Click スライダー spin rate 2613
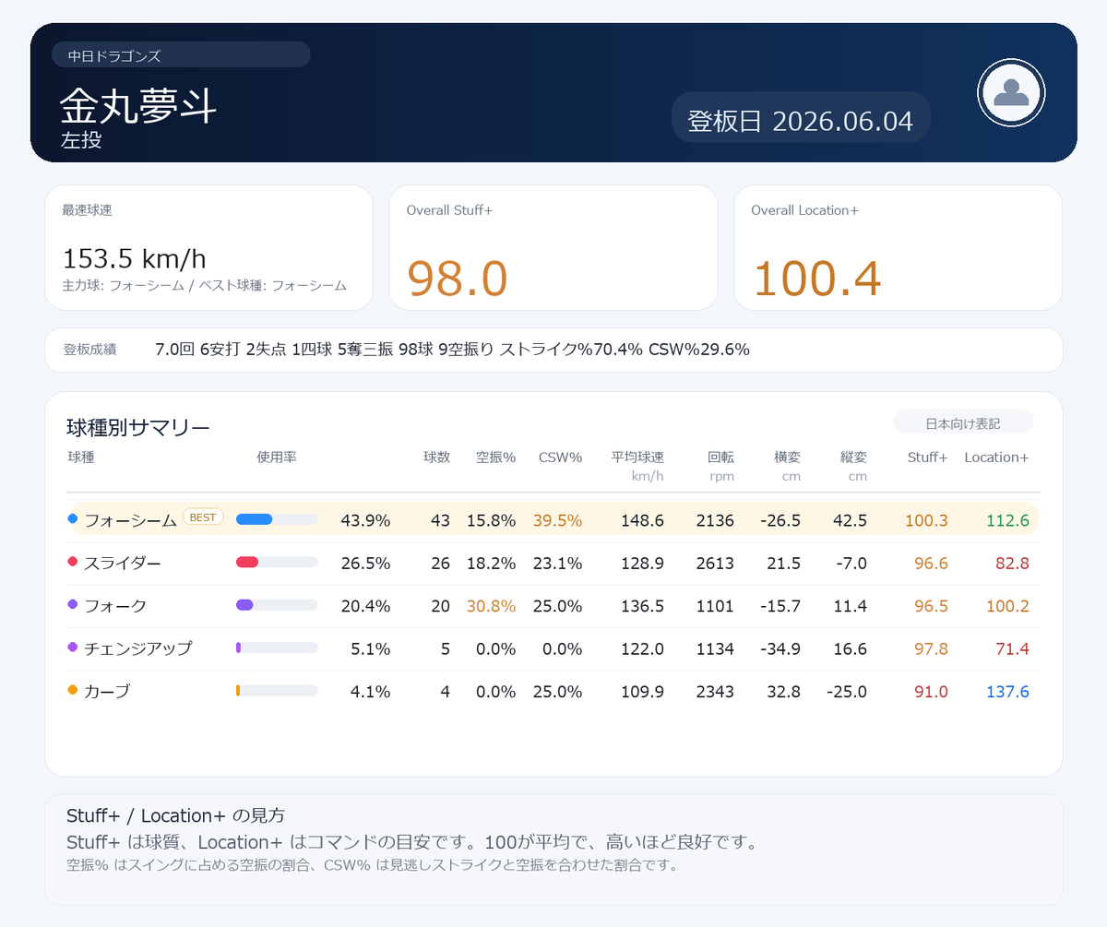1107x927 pixels. (x=715, y=563)
